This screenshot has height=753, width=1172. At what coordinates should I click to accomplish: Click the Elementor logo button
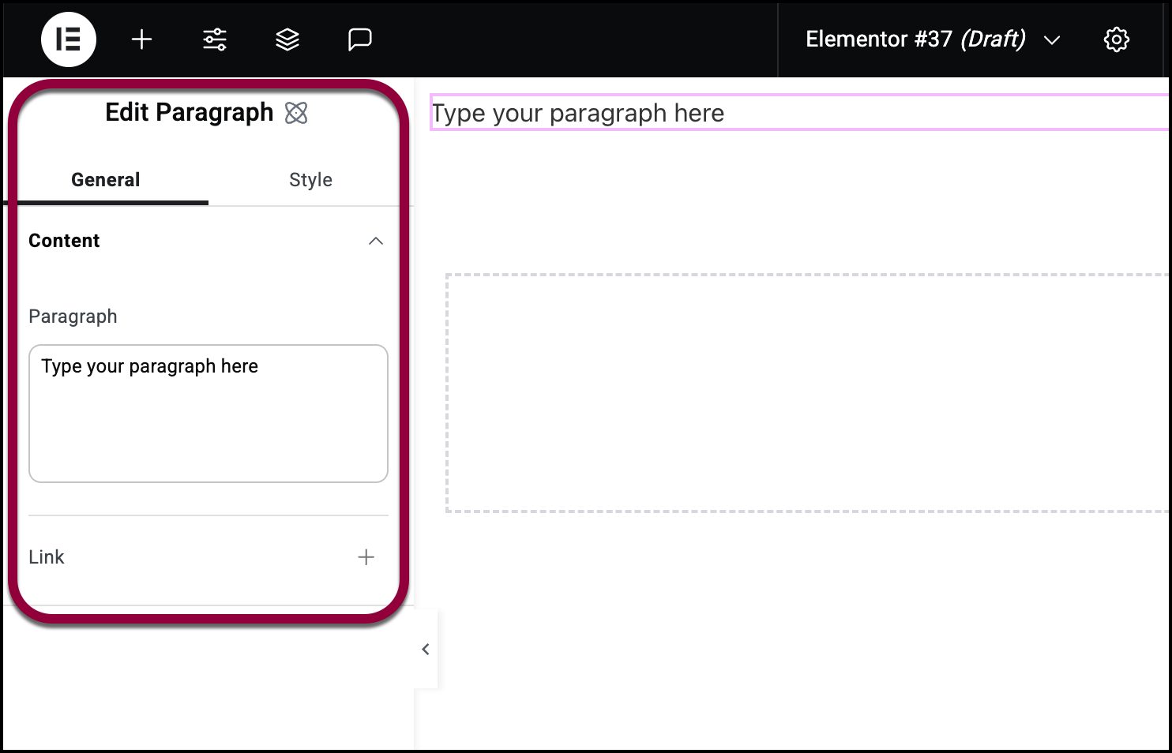69,39
